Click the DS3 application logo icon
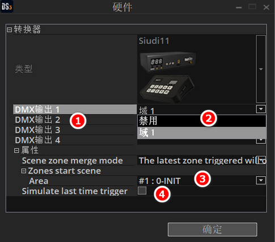The width and height of the screenshot is (275, 242). (7, 6)
